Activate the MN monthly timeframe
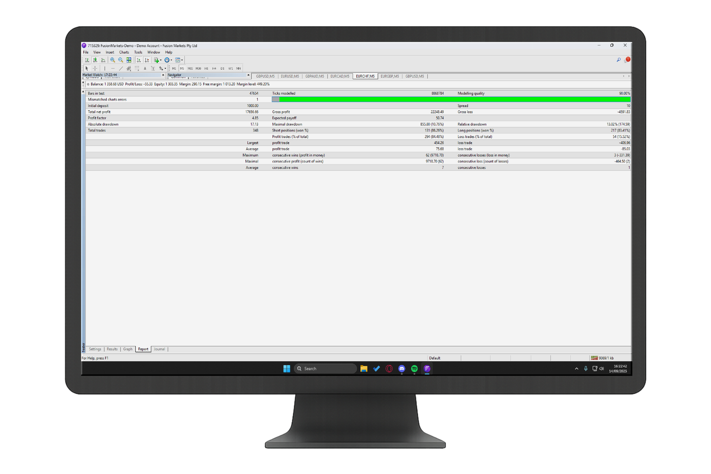Viewport: 711px width, 474px height. [x=239, y=68]
